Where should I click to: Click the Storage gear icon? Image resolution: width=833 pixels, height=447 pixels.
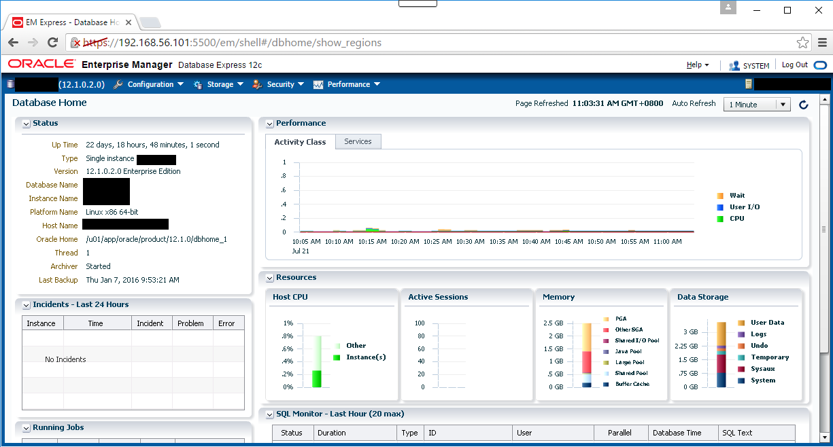pyautogui.click(x=198, y=84)
